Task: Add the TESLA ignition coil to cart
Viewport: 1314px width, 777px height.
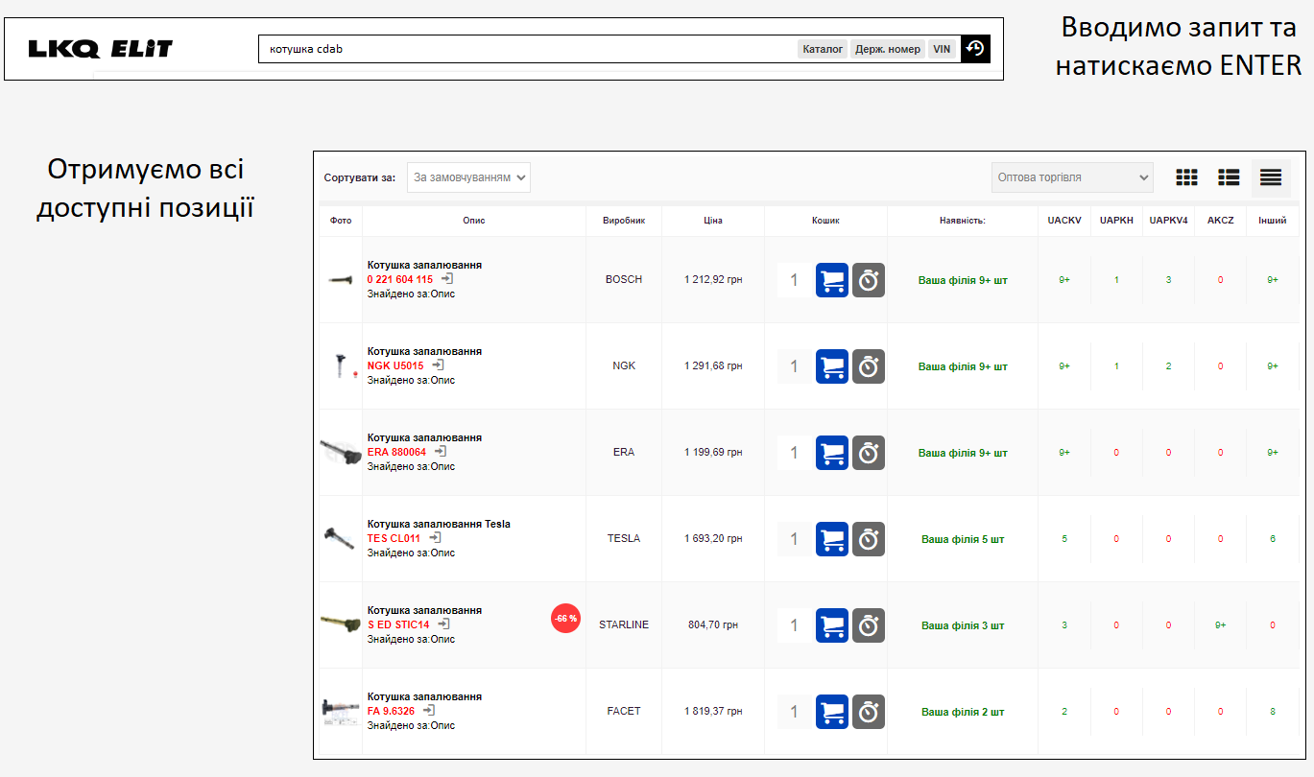Action: point(832,539)
